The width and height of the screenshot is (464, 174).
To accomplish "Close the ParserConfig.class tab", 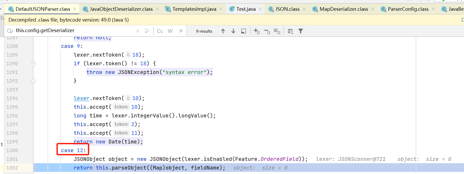I will point(433,9).
